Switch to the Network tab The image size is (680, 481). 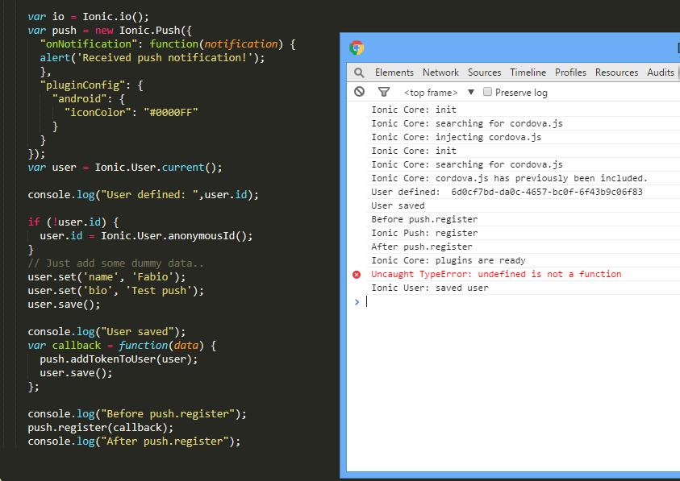point(440,73)
